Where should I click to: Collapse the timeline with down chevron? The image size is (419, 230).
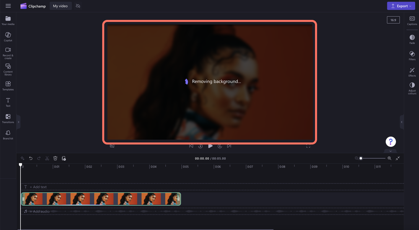pos(390,151)
